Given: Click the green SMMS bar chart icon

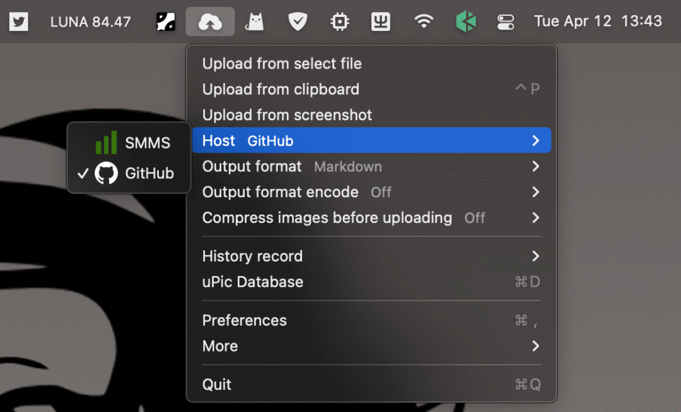Looking at the screenshot, I should click(107, 142).
